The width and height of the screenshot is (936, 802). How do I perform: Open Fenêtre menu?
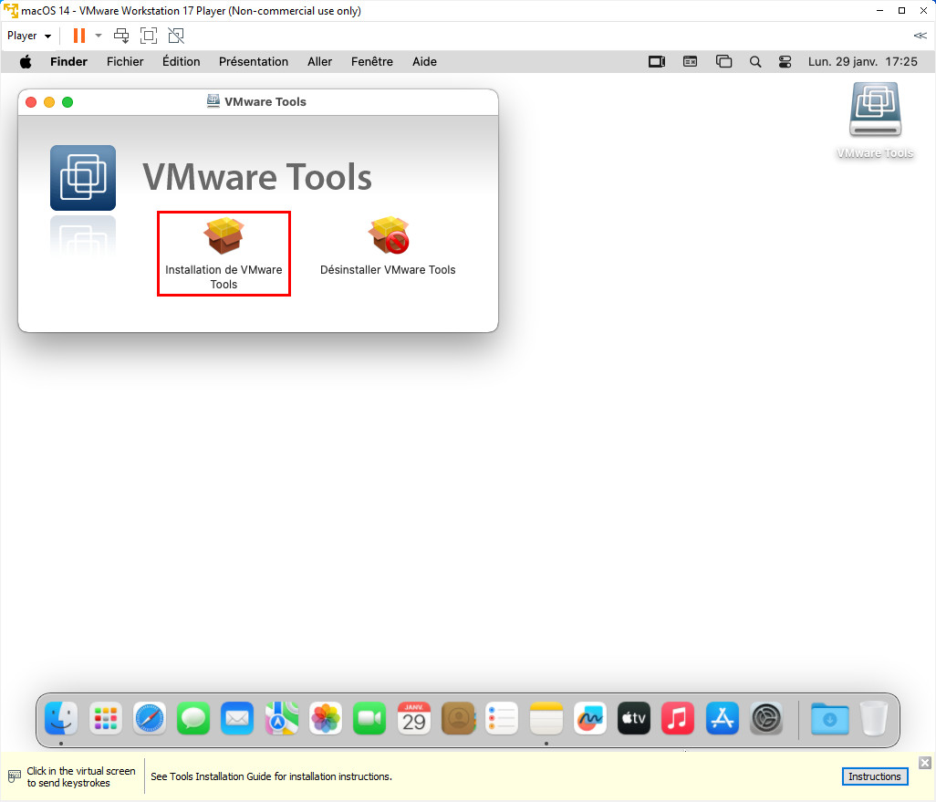[x=372, y=61]
